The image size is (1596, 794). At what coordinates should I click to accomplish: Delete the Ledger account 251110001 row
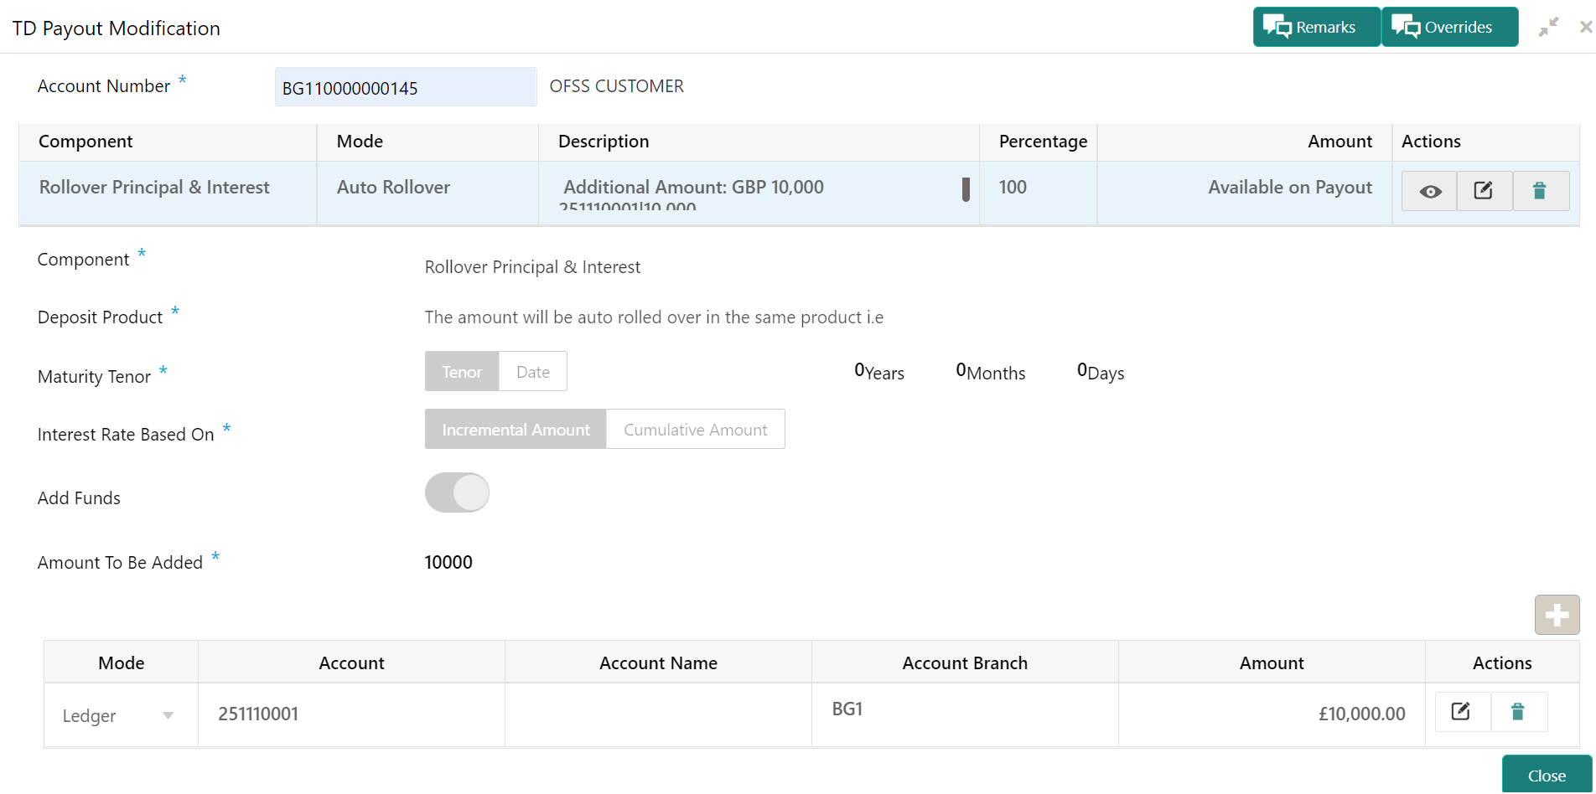click(x=1517, y=712)
